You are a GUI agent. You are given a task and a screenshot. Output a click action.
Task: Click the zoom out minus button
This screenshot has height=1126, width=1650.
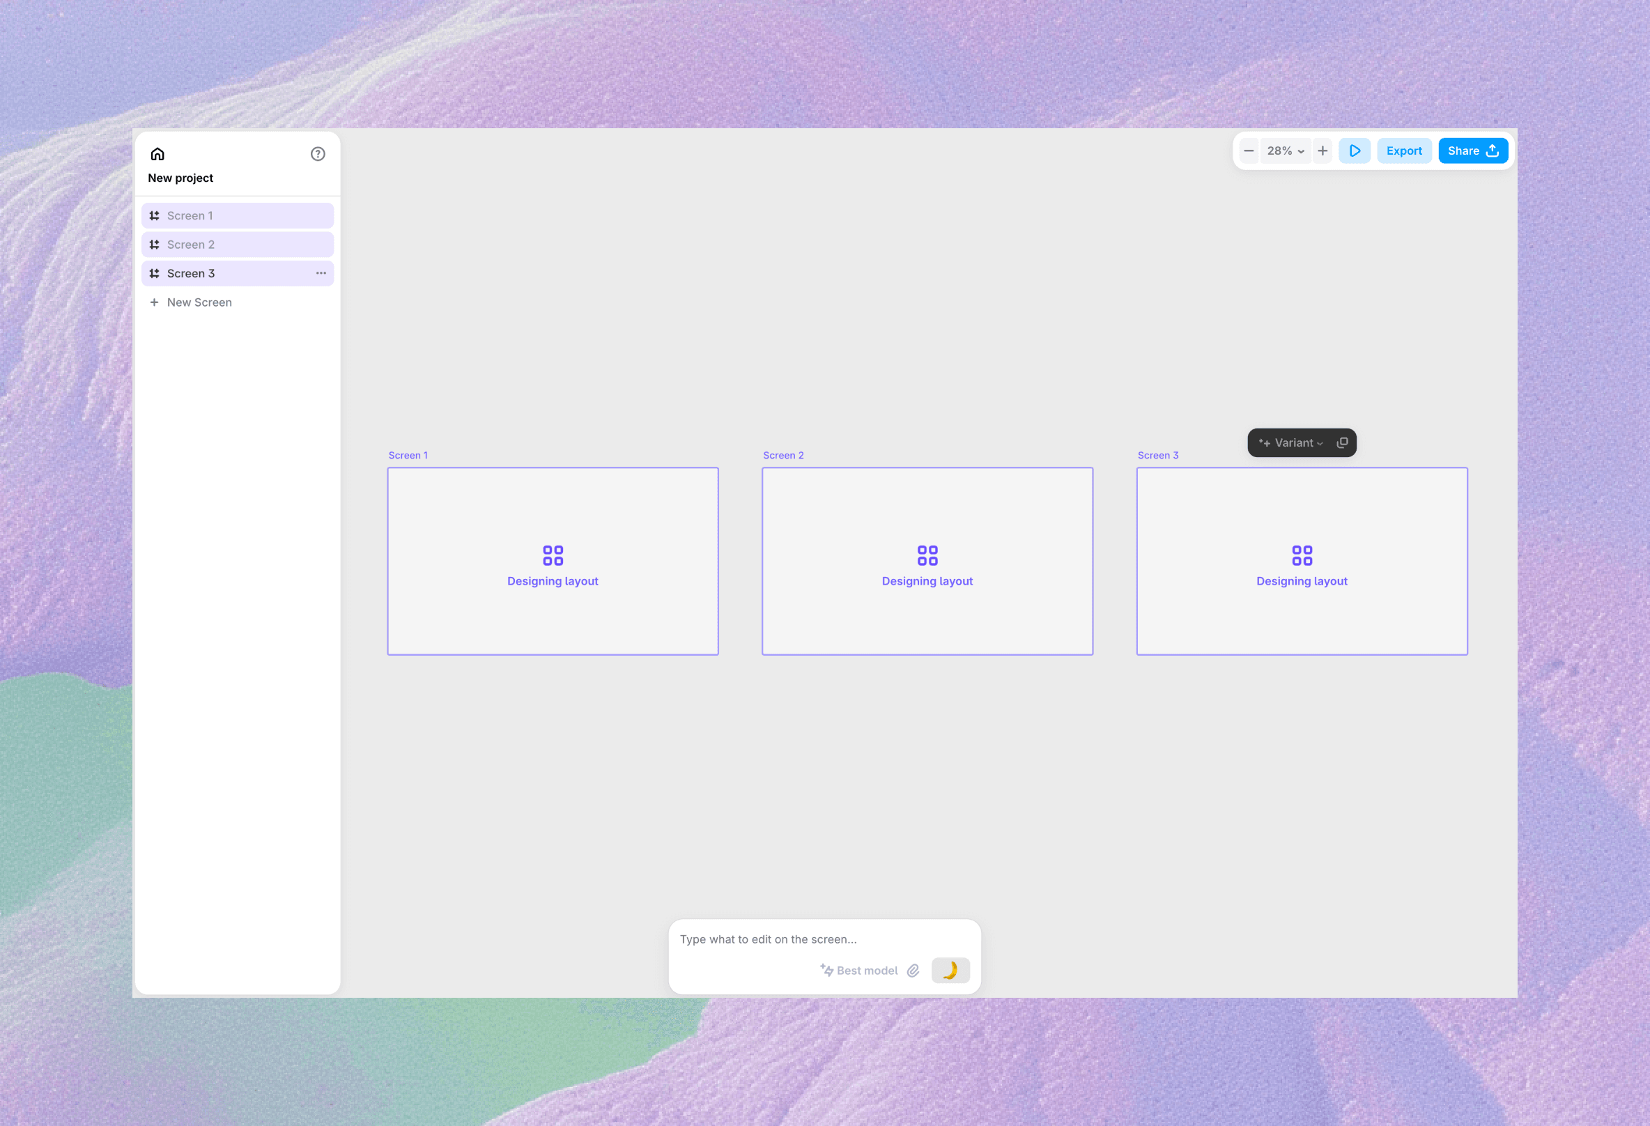1249,151
